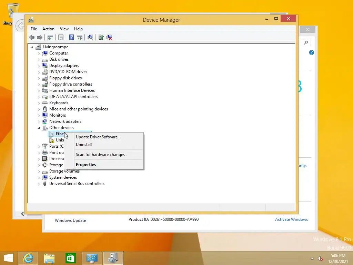
Task: Click the Universal Serial Bus controllers icon
Action: [x=45, y=184]
